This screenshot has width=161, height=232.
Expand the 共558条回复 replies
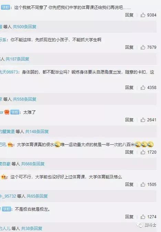[24, 99]
